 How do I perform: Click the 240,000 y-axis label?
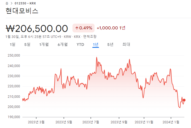[14, 66]
